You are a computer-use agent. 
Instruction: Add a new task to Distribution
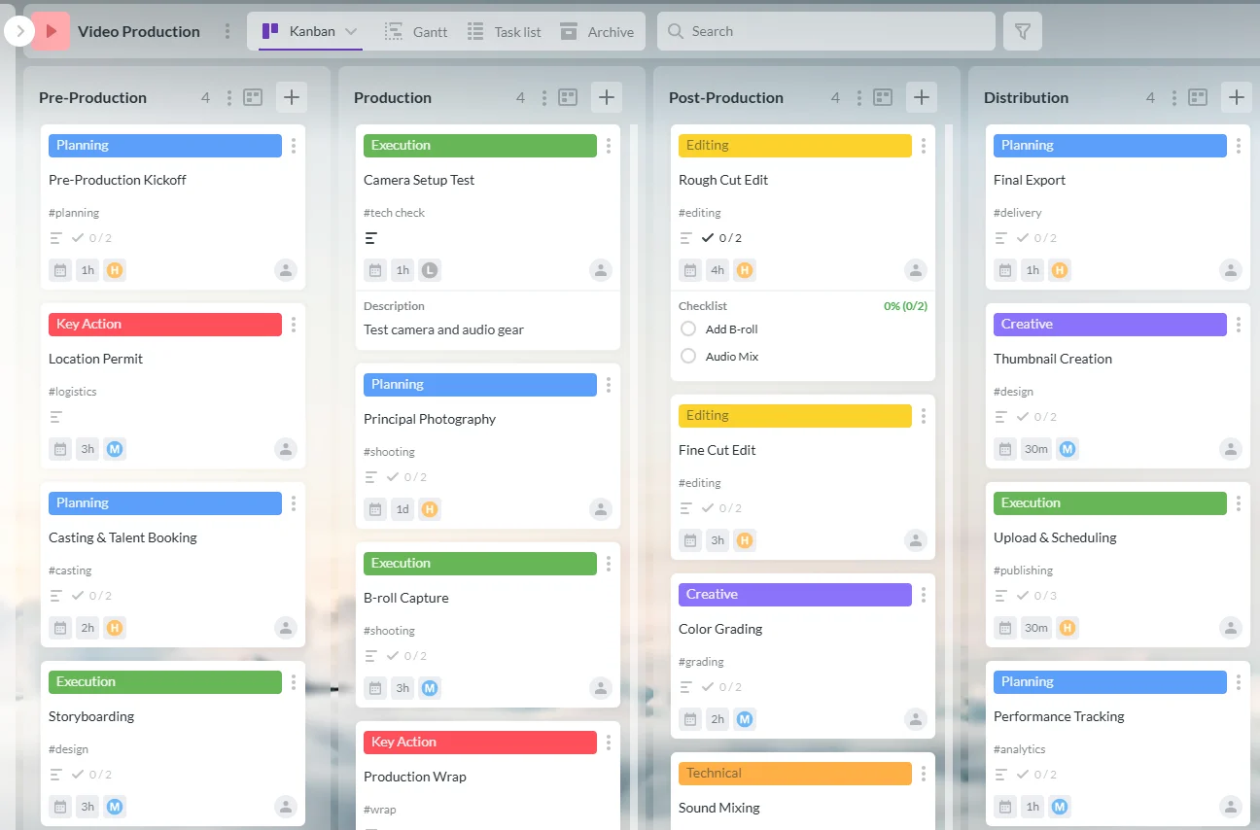pos(1236,97)
